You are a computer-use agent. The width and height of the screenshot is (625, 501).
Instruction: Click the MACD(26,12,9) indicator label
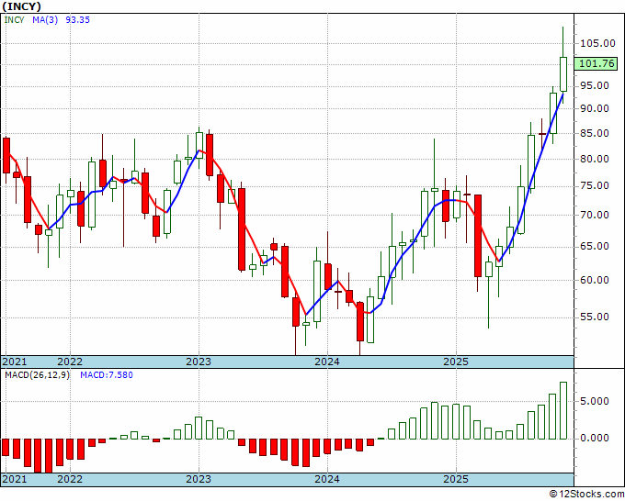[37, 375]
